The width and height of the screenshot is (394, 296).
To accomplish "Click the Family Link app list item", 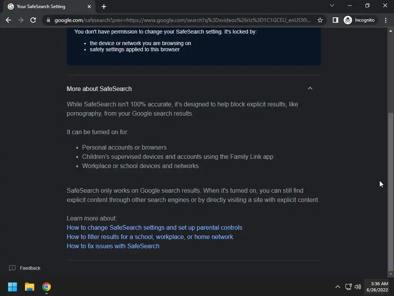I will click(x=178, y=157).
